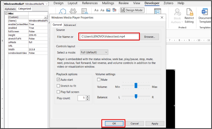The height and width of the screenshot is (129, 212).
Task: Open the Alphabetic properties tab
Action: (x=10, y=9)
